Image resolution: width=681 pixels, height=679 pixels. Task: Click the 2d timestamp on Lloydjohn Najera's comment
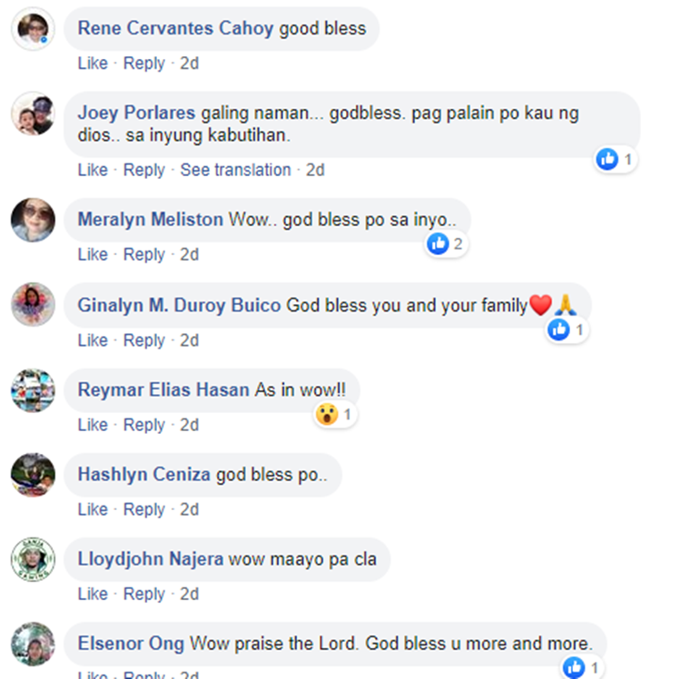click(x=190, y=594)
